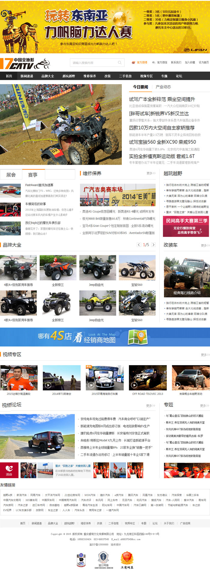Open 论坛 navigation item
Image resolution: width=210 pixels, height=576 pixels.
(x=179, y=76)
